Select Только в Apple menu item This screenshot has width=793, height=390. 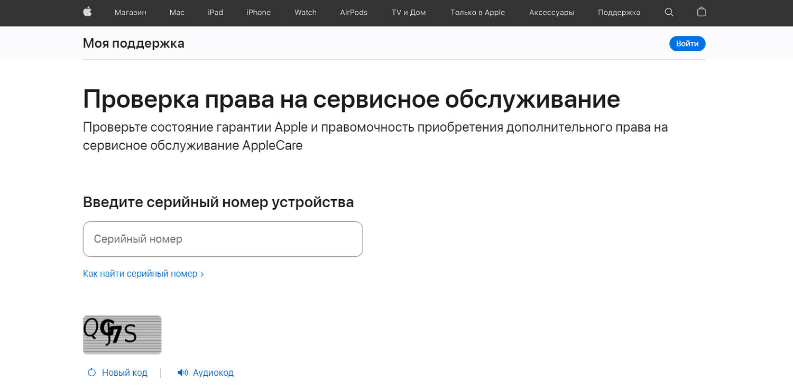click(x=477, y=12)
